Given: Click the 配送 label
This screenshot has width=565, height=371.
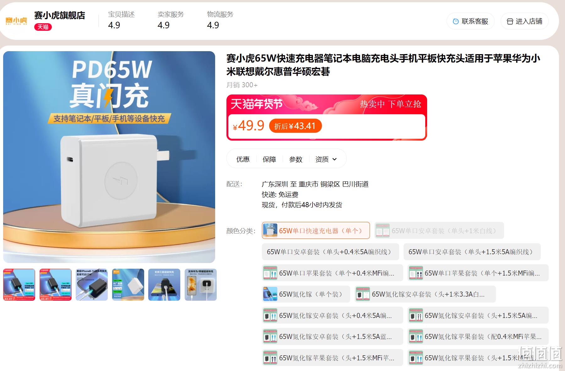Looking at the screenshot, I should click(234, 184).
